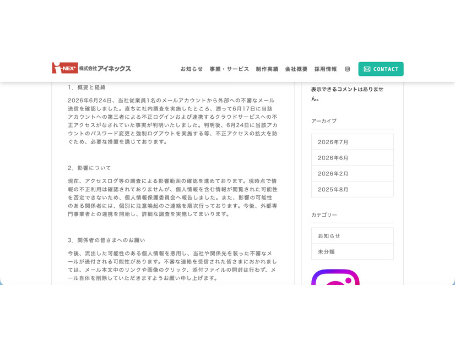Click the アーカイブ sidebar heading
Viewport: 455px width, 341px height.
(324, 121)
